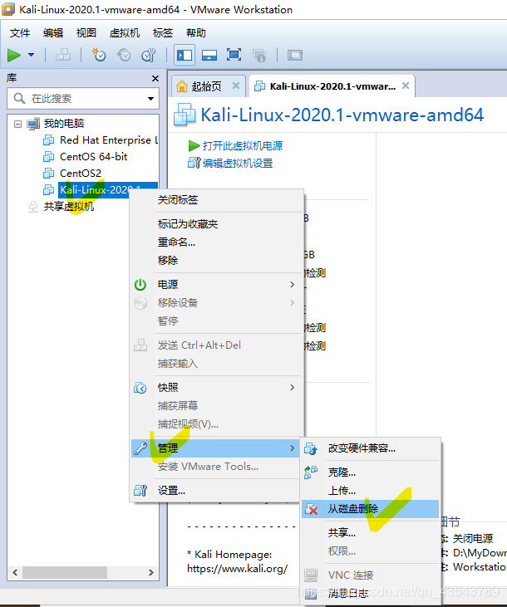Collapse the 我的电脑 tree node
Screen dimensions: 507x607
(x=17, y=124)
